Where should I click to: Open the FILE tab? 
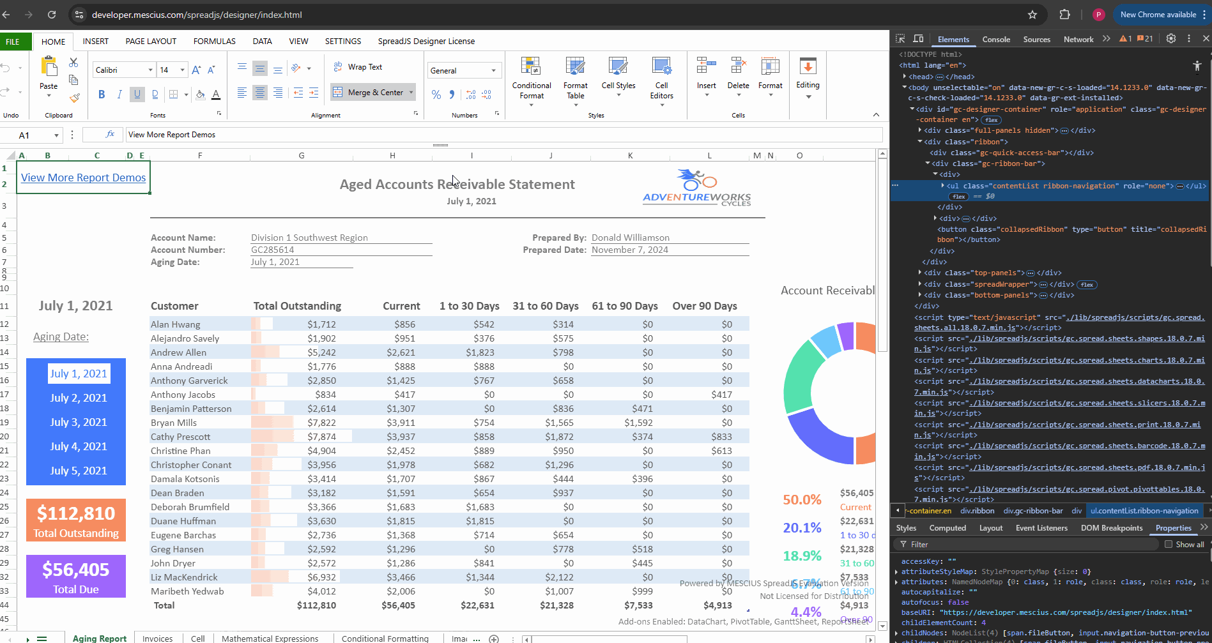click(13, 42)
